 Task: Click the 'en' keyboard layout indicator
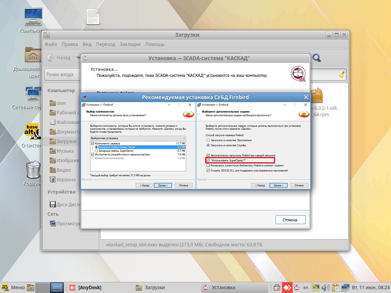tap(306, 287)
